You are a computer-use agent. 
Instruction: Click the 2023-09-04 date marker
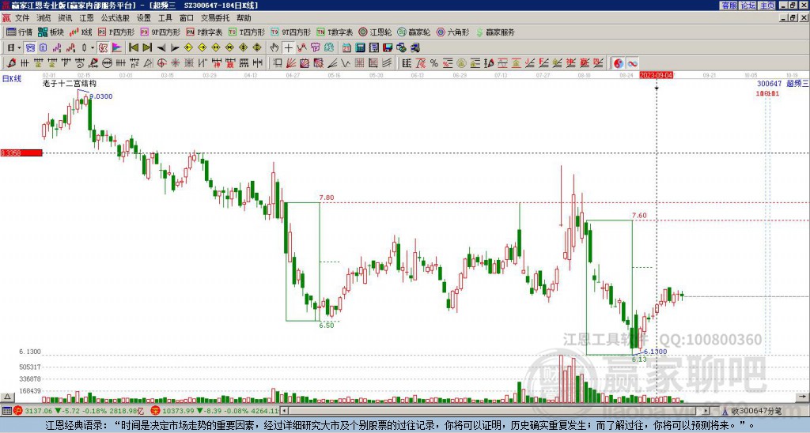tap(657, 75)
